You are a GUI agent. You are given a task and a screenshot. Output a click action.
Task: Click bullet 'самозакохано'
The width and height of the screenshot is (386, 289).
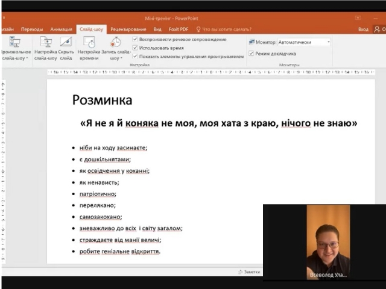coord(101,217)
